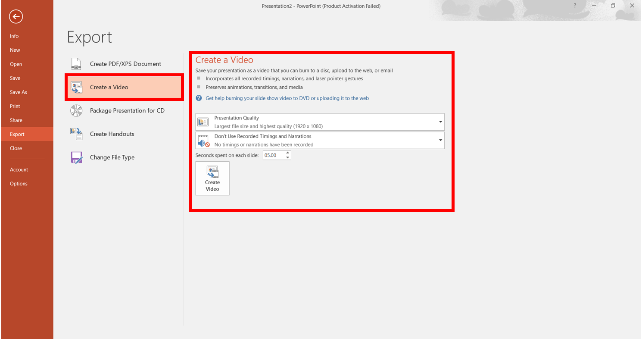The image size is (642, 339).
Task: Click the Create PDF/XPS Document icon
Action: pyautogui.click(x=76, y=64)
